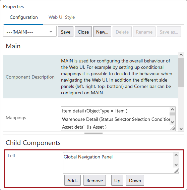Select Item detail mapping entry
The width and height of the screenshot is (187, 190).
coord(95,111)
